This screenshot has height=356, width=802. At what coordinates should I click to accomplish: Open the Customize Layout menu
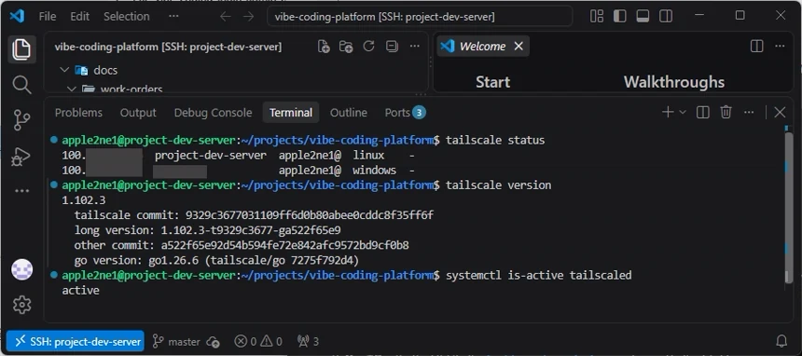[597, 17]
